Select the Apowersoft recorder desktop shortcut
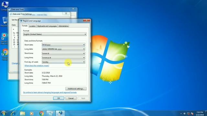 (4, 39)
